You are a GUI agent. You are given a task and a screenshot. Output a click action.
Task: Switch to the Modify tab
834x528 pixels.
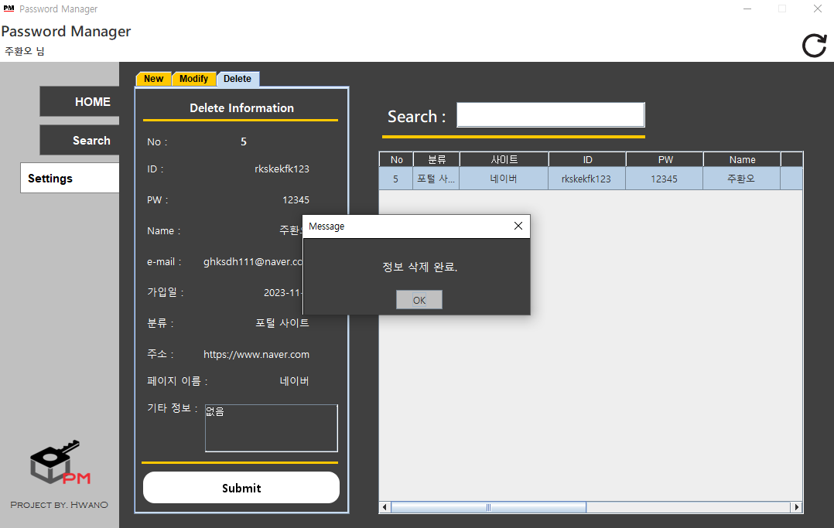click(x=193, y=78)
